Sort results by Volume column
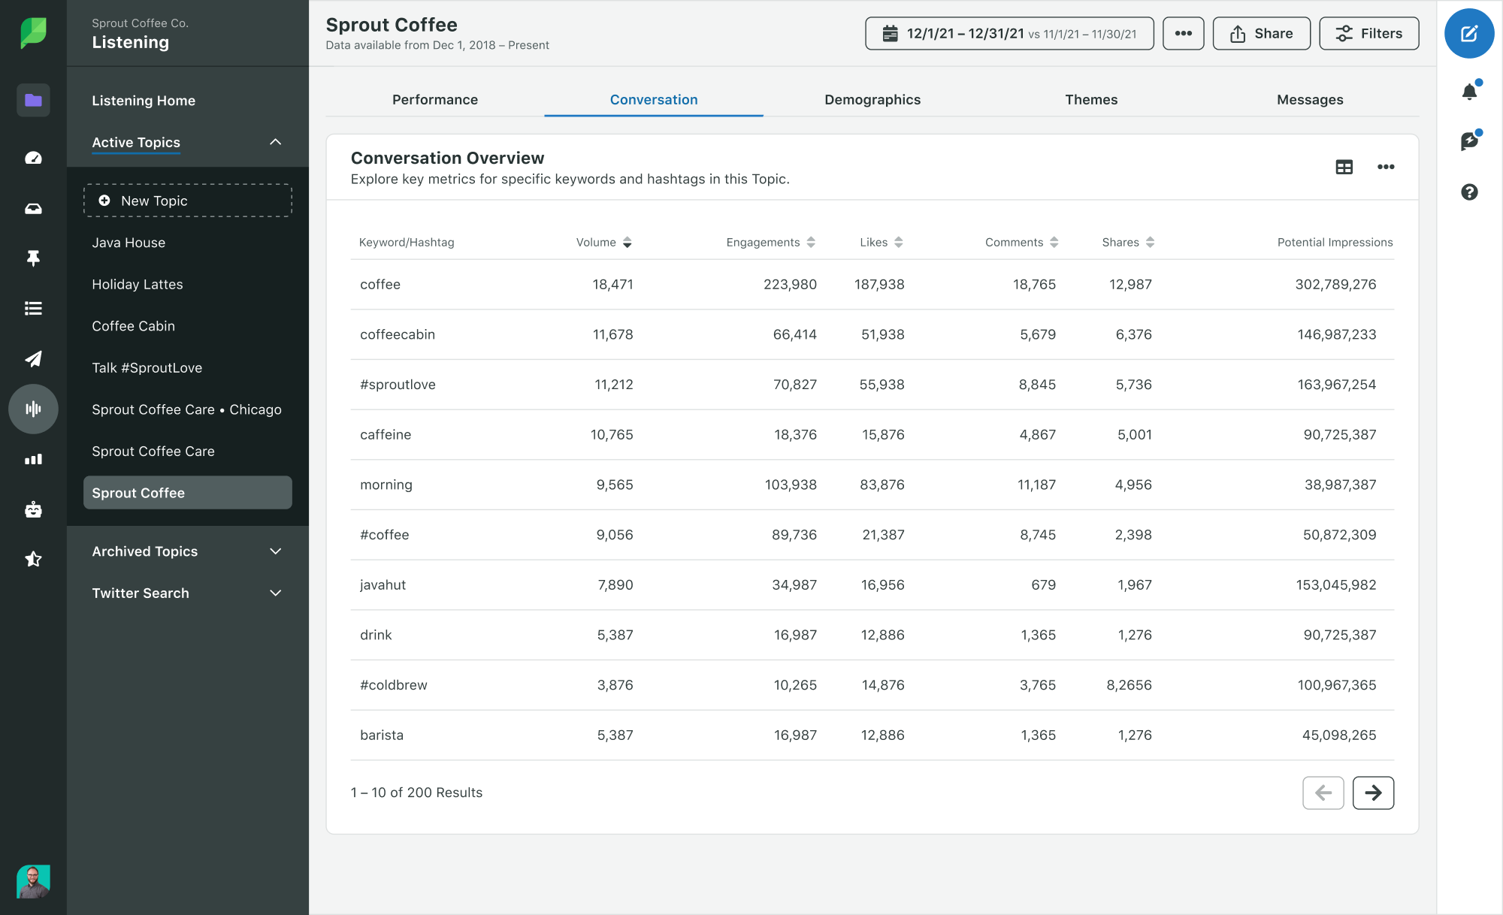 (x=626, y=241)
